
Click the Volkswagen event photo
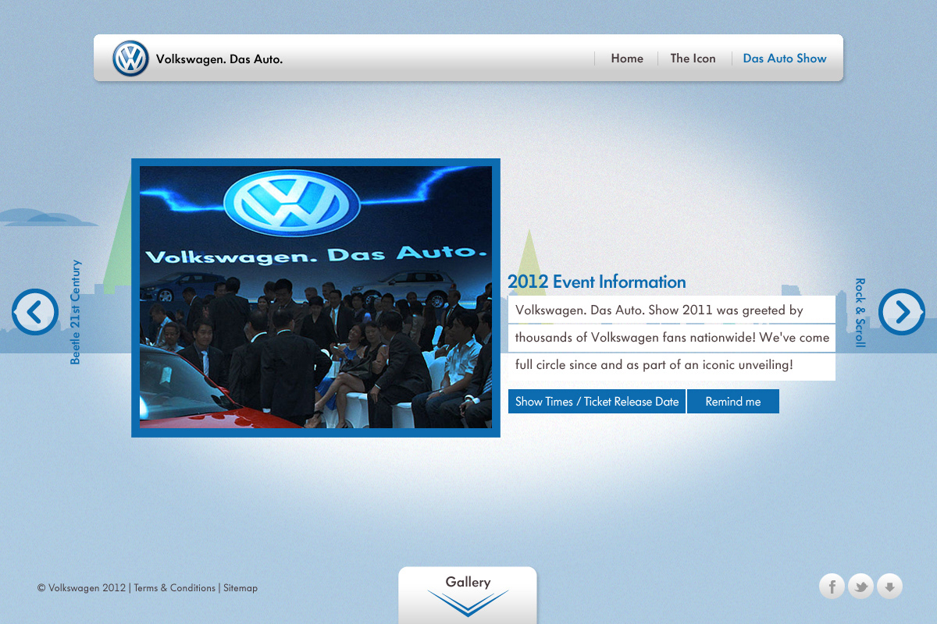(315, 298)
